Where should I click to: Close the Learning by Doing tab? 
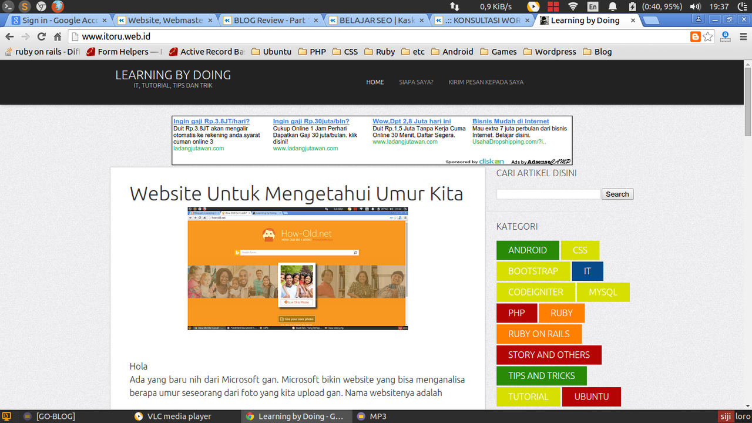633,20
